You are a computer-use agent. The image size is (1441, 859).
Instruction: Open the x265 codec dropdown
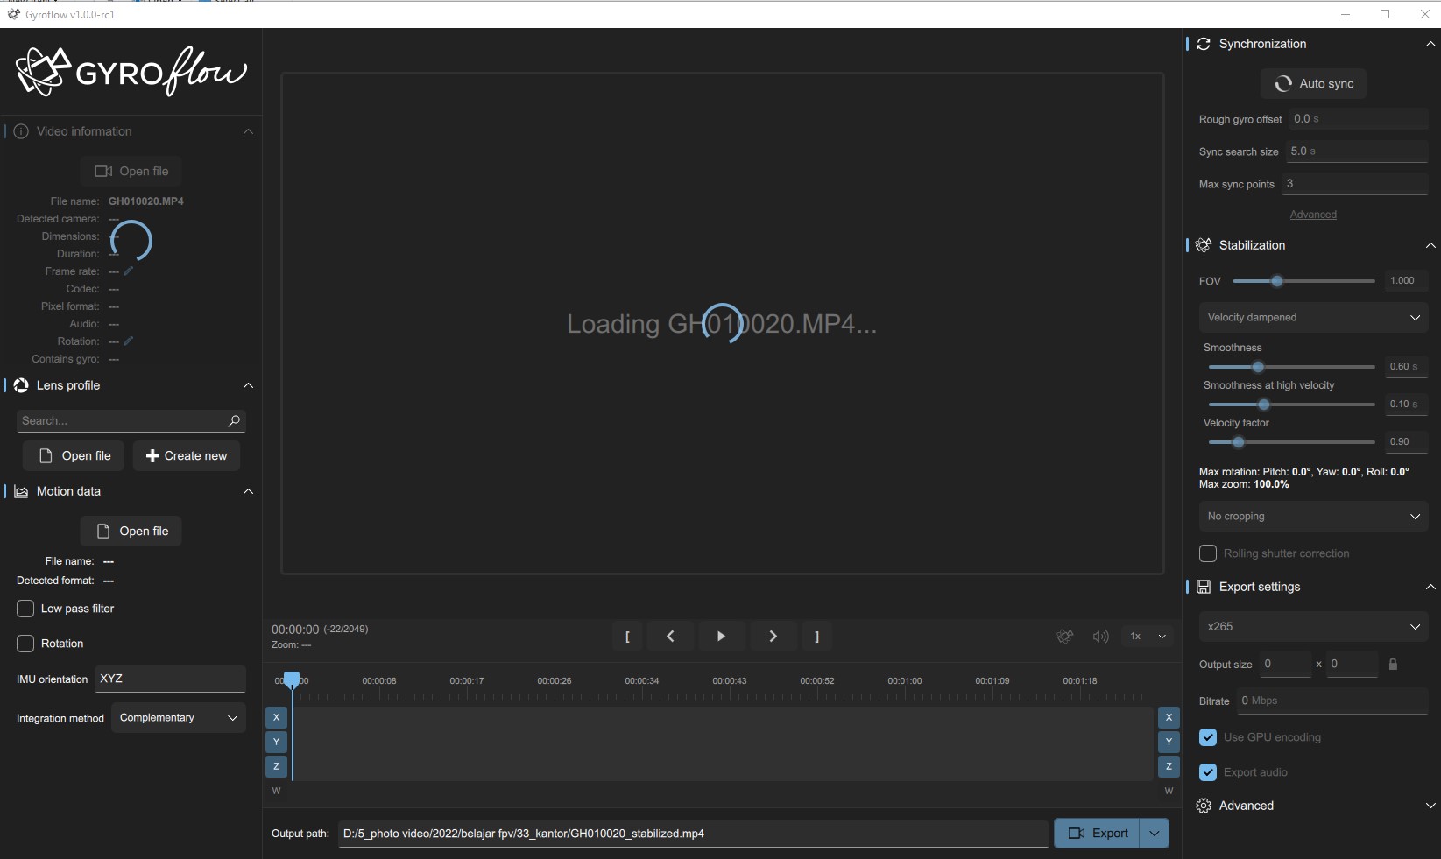pyautogui.click(x=1311, y=627)
